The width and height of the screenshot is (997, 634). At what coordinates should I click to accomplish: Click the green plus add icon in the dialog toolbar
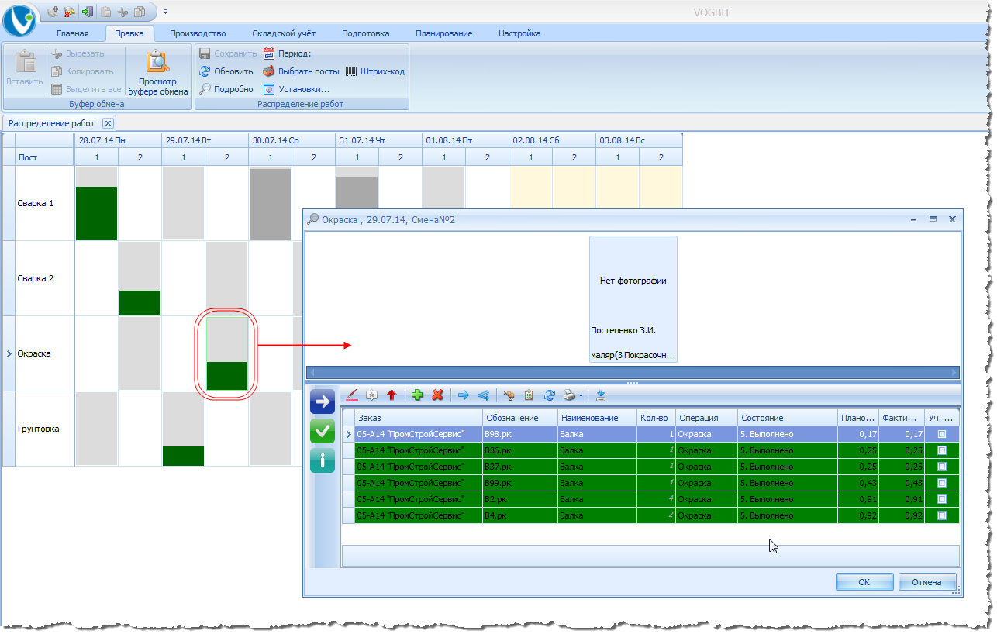click(417, 395)
